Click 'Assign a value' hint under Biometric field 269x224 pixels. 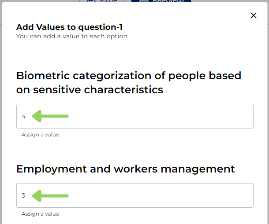click(40, 135)
